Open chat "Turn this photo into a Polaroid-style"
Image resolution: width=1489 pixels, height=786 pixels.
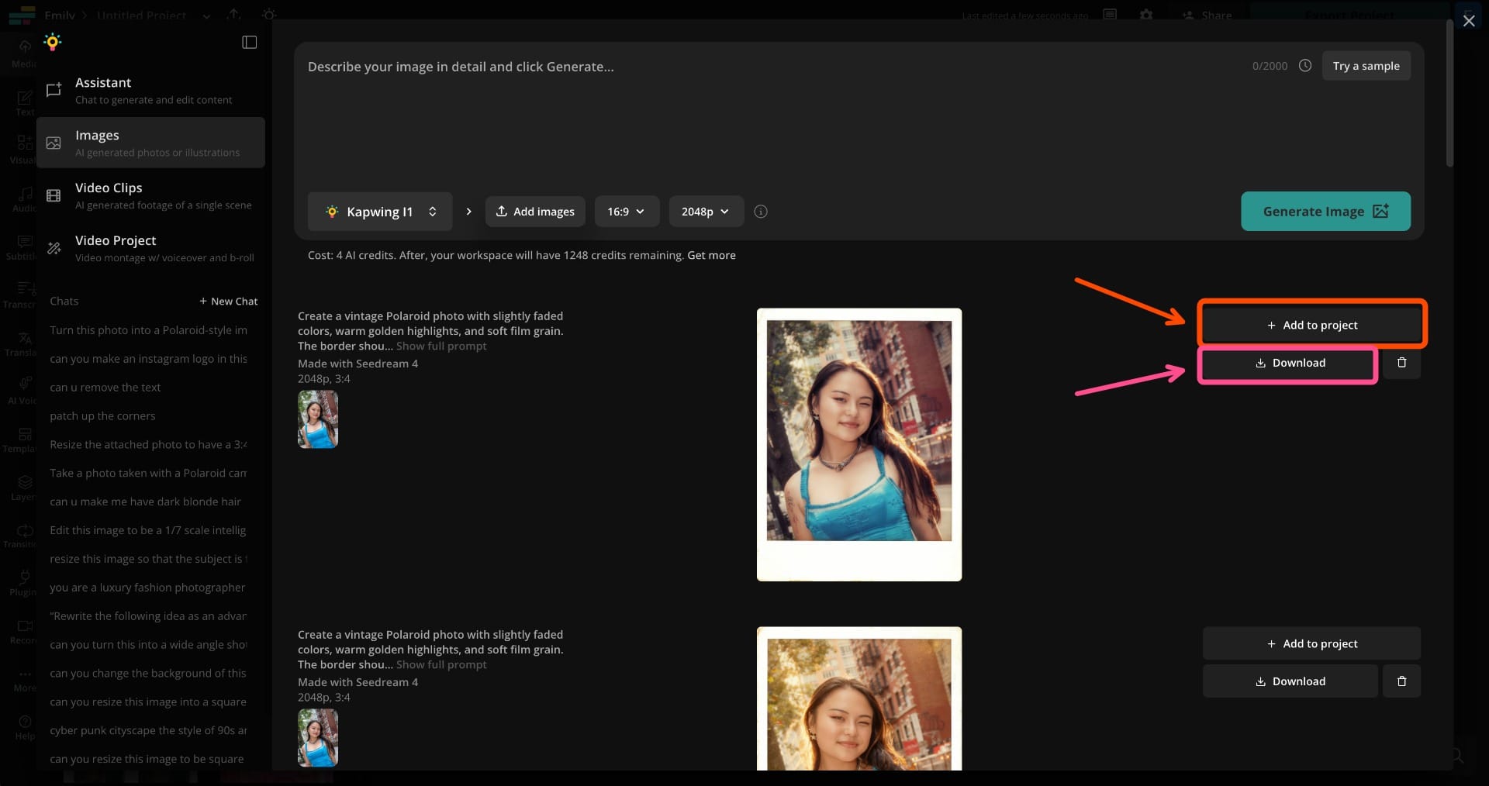[x=149, y=330]
